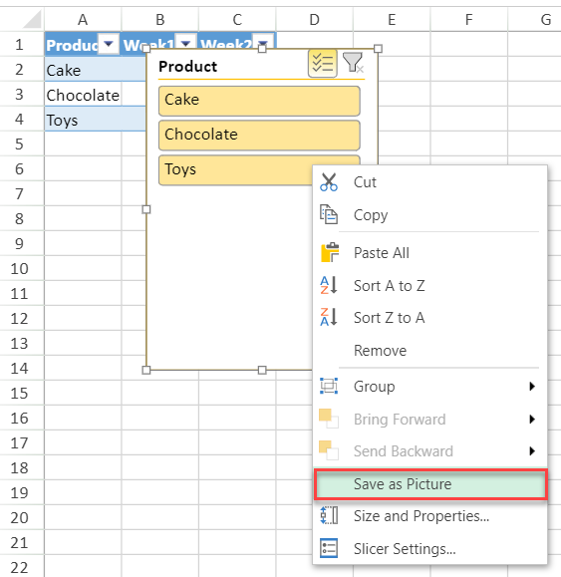Expand the Group submenu arrow

532,387
